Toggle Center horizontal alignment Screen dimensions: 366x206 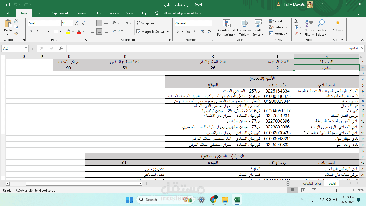coord(99,32)
